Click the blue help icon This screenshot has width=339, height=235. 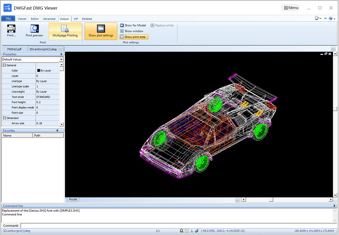point(331,19)
